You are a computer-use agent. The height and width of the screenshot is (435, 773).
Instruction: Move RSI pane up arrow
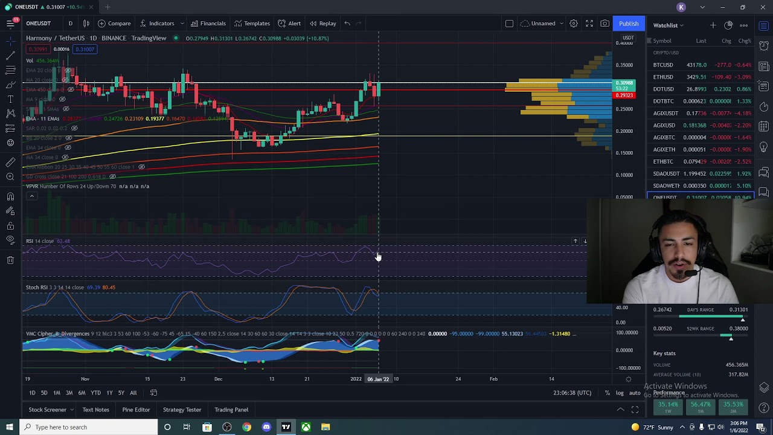point(576,241)
